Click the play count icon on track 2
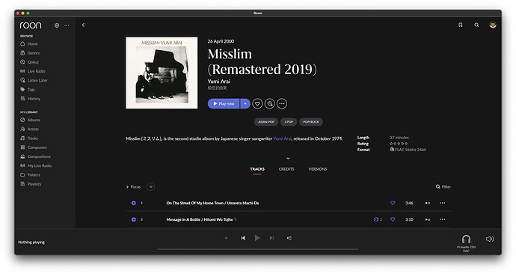This screenshot has width=516, height=274. (x=428, y=219)
